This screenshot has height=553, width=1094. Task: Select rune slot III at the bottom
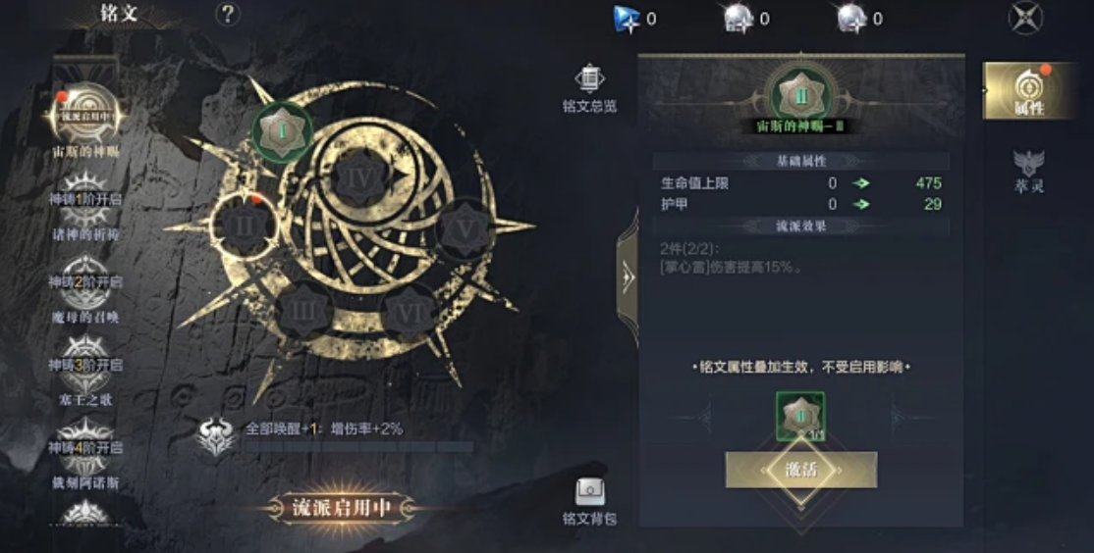[x=303, y=311]
